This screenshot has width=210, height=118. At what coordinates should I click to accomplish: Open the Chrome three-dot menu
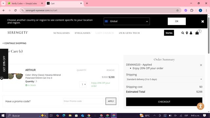(x=206, y=10)
